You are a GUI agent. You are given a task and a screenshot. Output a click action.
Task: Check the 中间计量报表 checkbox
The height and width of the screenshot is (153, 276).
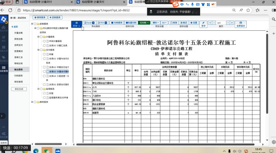point(44,41)
